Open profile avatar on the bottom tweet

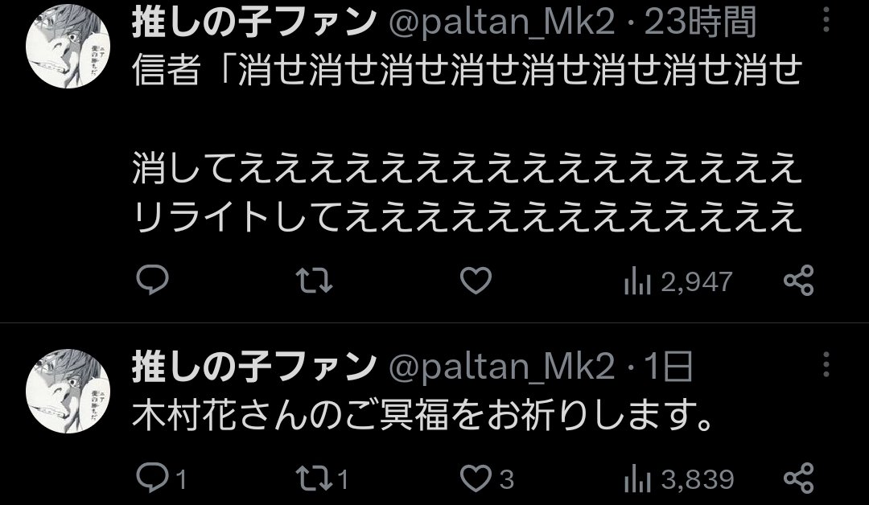[68, 391]
